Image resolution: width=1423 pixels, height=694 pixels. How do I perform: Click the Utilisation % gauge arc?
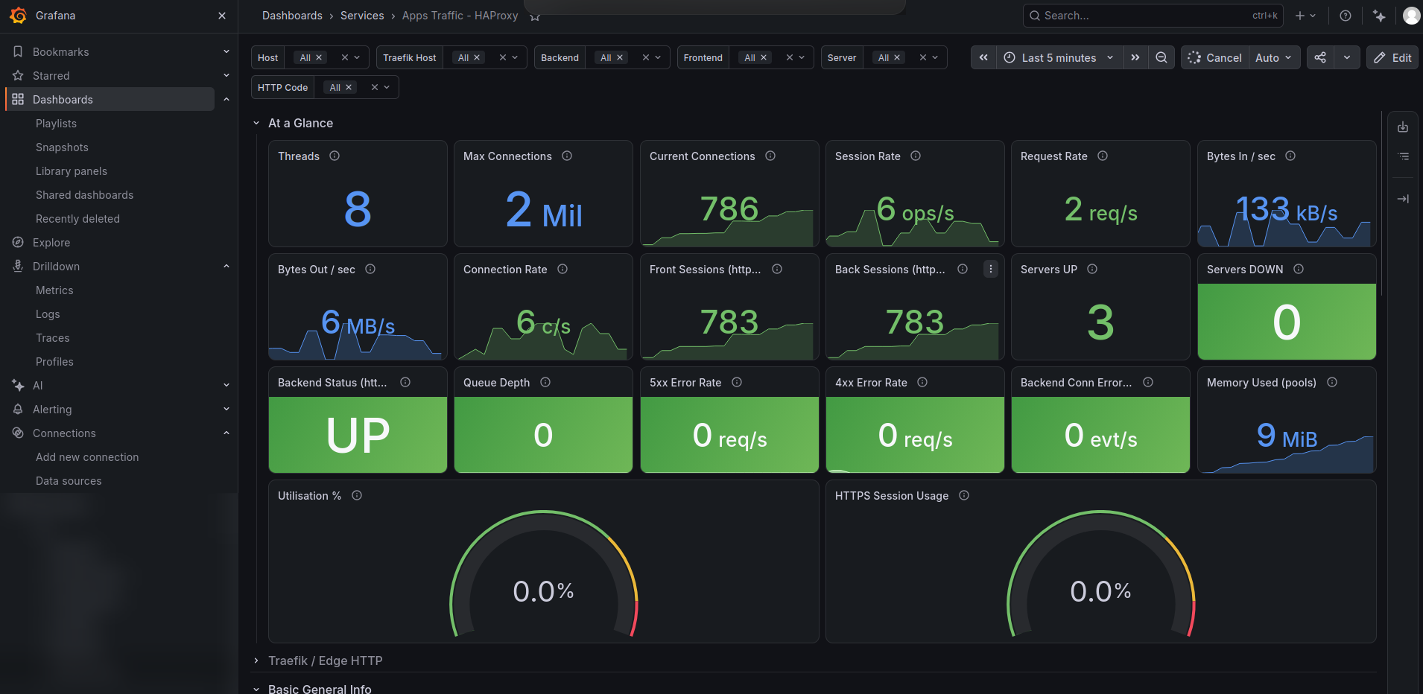tap(544, 573)
